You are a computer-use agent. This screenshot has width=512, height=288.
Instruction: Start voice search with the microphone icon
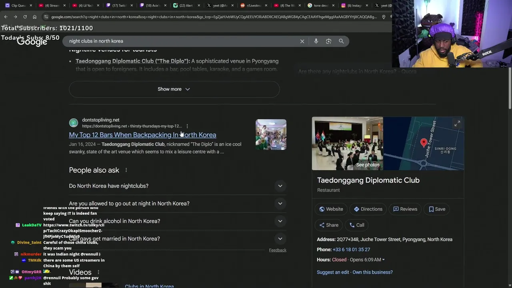[x=316, y=41]
